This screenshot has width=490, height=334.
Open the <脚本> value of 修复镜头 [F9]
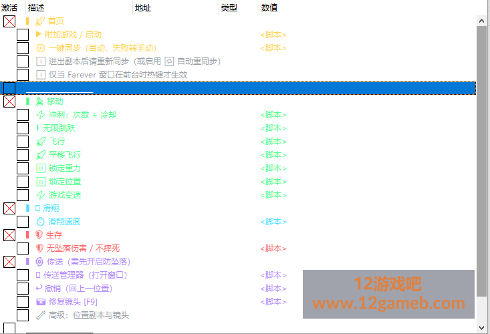click(x=273, y=302)
